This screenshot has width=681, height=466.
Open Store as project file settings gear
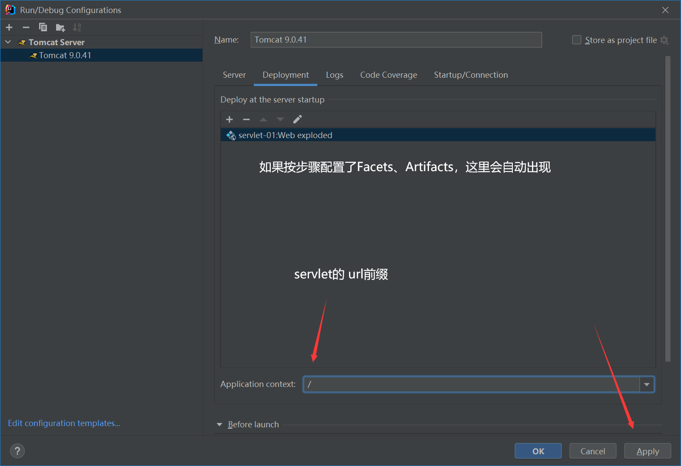pyautogui.click(x=664, y=40)
